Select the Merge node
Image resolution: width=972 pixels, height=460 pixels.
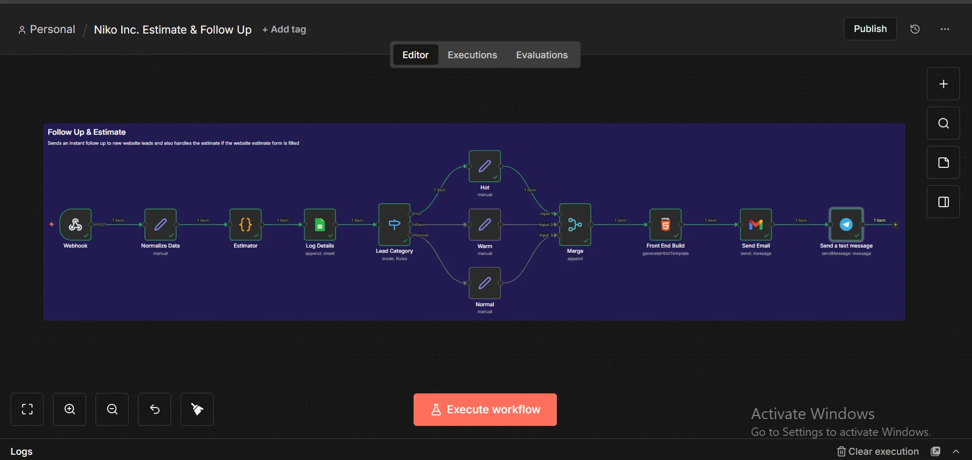point(575,224)
